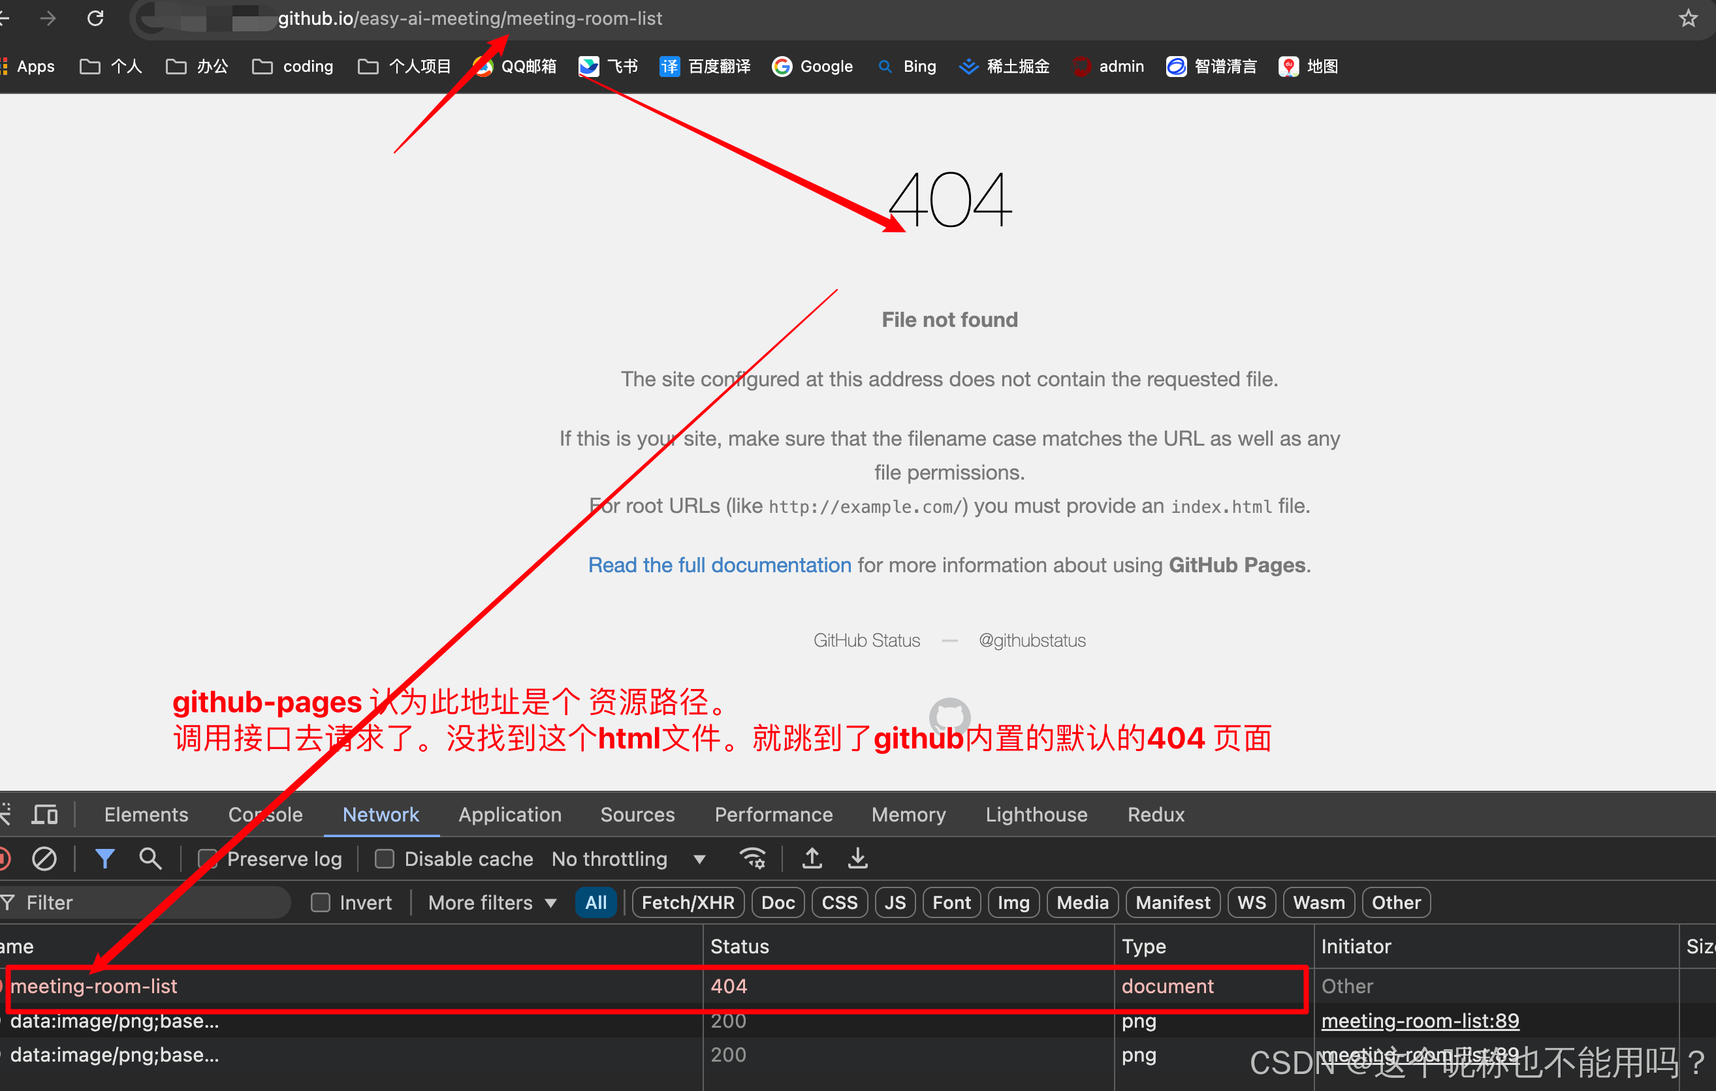The image size is (1716, 1091).
Task: Open the Google bookmark
Action: click(x=812, y=66)
